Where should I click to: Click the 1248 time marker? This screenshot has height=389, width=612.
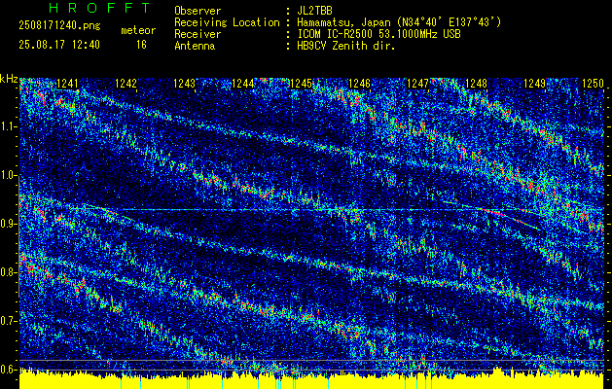point(476,83)
